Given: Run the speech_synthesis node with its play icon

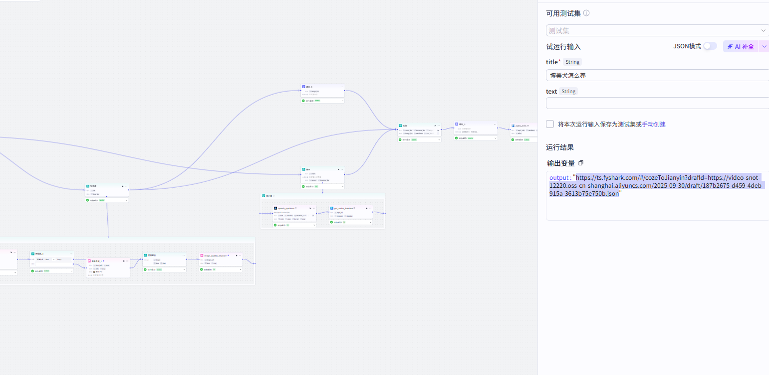Looking at the screenshot, I should (x=310, y=208).
